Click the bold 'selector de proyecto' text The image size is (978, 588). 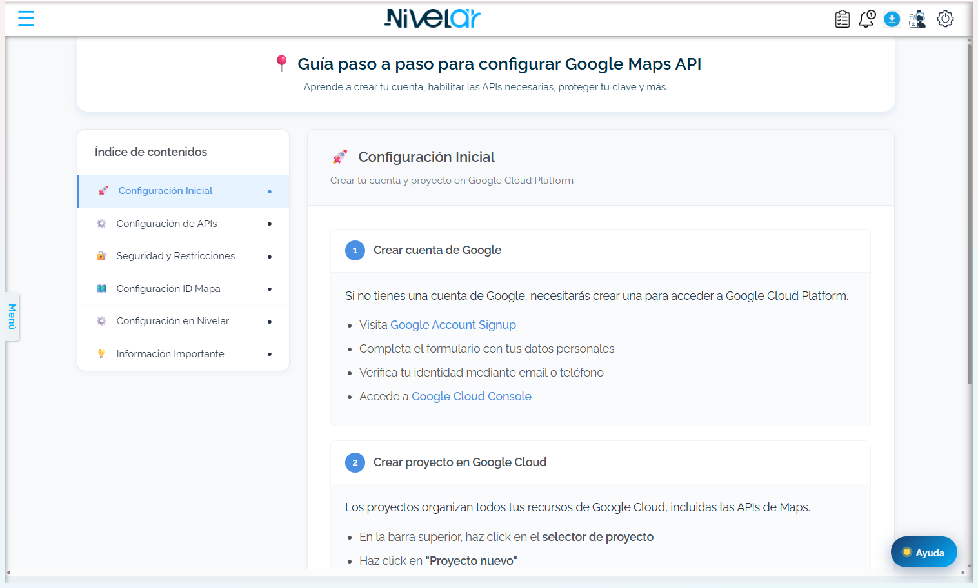(x=598, y=537)
